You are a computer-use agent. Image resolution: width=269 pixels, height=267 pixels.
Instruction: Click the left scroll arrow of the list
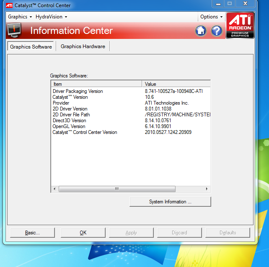tap(54, 189)
